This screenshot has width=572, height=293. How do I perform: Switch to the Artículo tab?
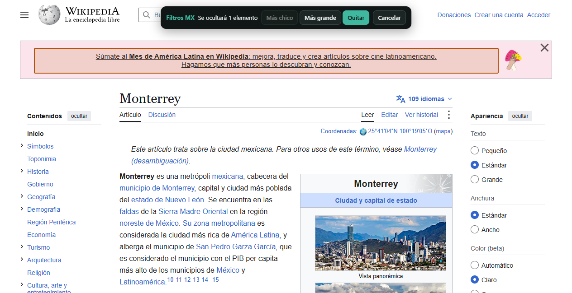pyautogui.click(x=130, y=115)
